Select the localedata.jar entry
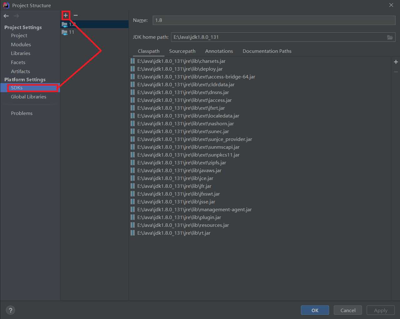 (x=260, y=116)
